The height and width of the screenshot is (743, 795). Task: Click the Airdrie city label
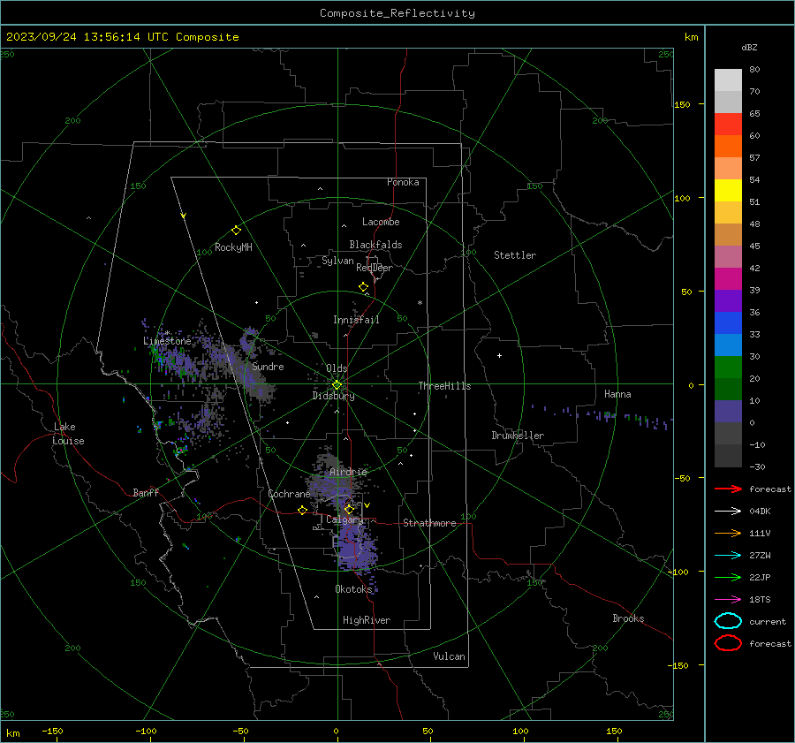348,472
